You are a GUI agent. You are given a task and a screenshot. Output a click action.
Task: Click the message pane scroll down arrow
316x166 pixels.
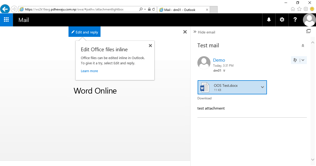click(313, 159)
